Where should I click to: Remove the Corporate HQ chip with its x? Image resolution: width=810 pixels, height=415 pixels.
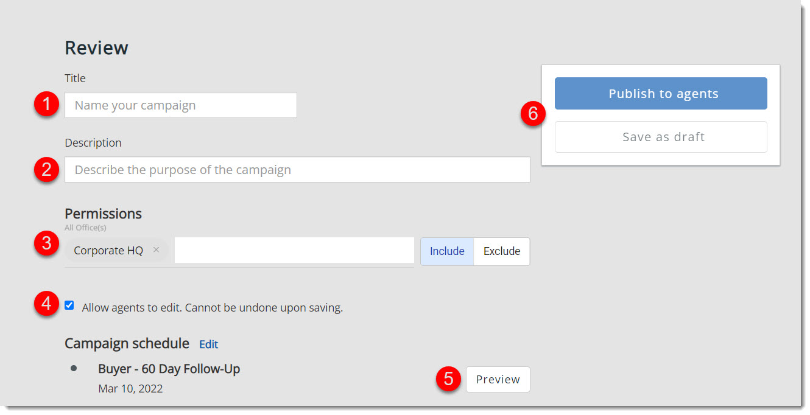156,250
